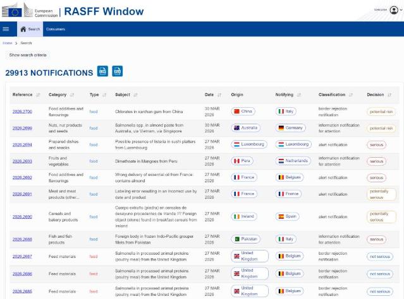Expand the Show search criteria panel
Screen dimensions: 404x299
tap(28, 55)
